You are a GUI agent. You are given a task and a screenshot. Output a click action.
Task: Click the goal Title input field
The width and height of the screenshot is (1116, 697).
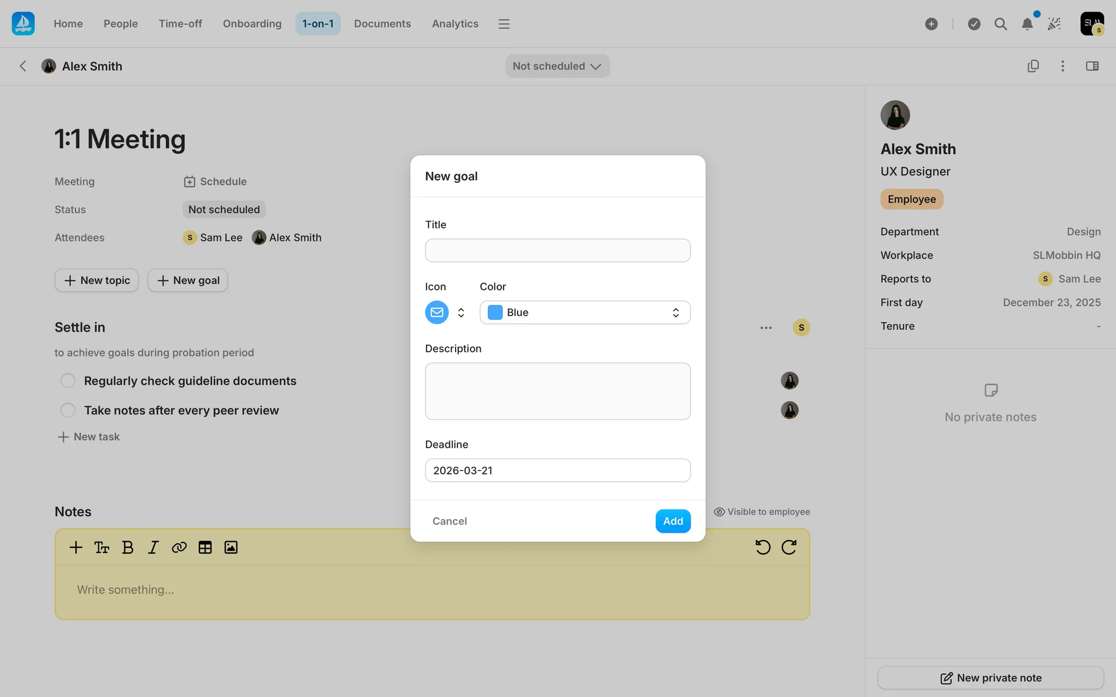(x=557, y=250)
